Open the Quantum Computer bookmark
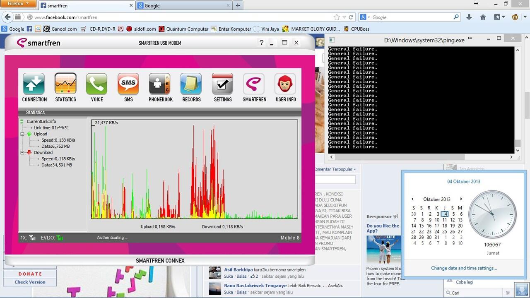Image resolution: width=530 pixels, height=298 pixels. click(x=183, y=29)
